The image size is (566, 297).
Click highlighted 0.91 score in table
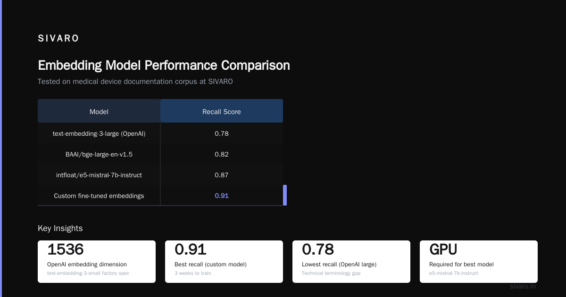click(x=222, y=196)
